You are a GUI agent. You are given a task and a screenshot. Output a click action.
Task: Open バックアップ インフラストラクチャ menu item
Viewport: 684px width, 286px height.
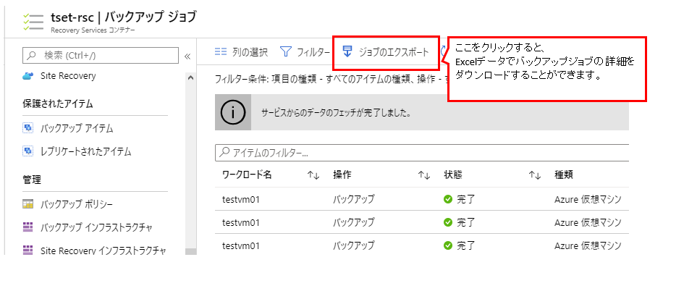[96, 227]
